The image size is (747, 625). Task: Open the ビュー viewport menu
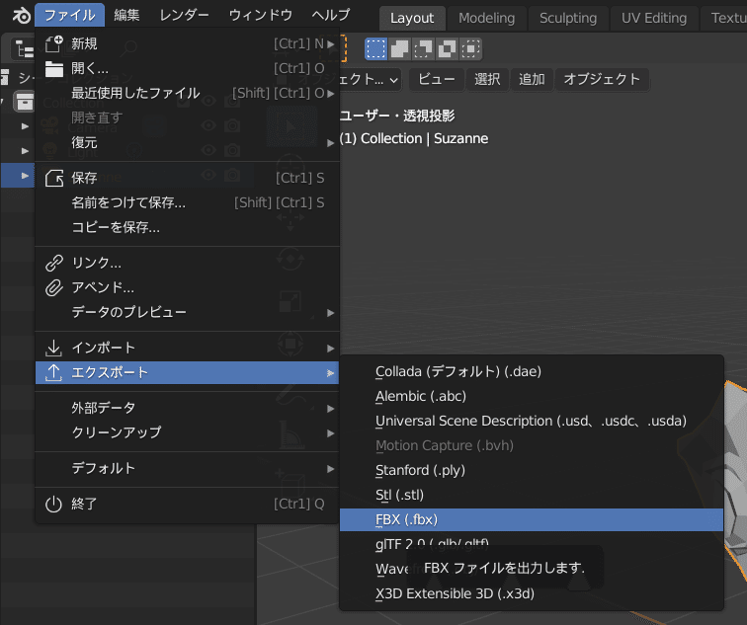[x=437, y=80]
